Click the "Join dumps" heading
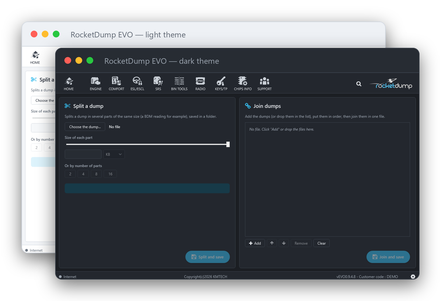The width and height of the screenshot is (441, 301). (x=267, y=106)
